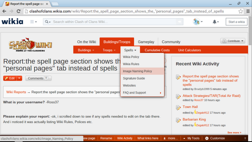The height and width of the screenshot is (142, 252).
Task: Choose Image Naming Policy item
Action: tap(142, 71)
